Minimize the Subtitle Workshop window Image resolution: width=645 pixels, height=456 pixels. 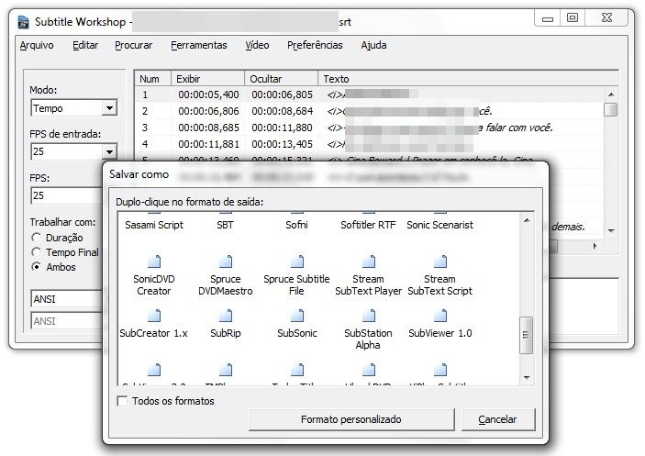pos(548,18)
